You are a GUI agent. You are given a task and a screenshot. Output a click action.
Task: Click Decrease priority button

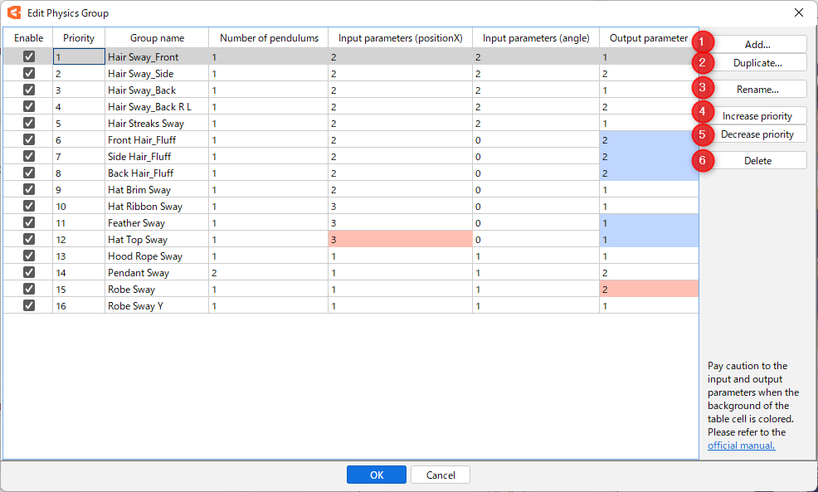point(757,134)
